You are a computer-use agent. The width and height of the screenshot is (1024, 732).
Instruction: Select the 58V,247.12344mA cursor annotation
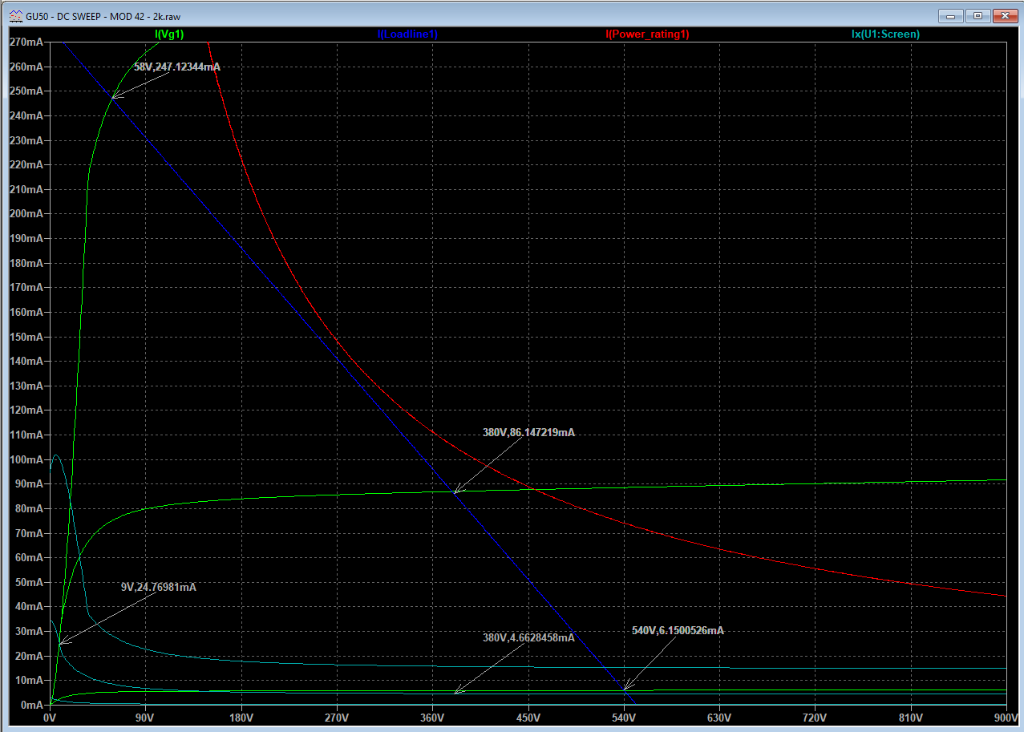tap(176, 67)
